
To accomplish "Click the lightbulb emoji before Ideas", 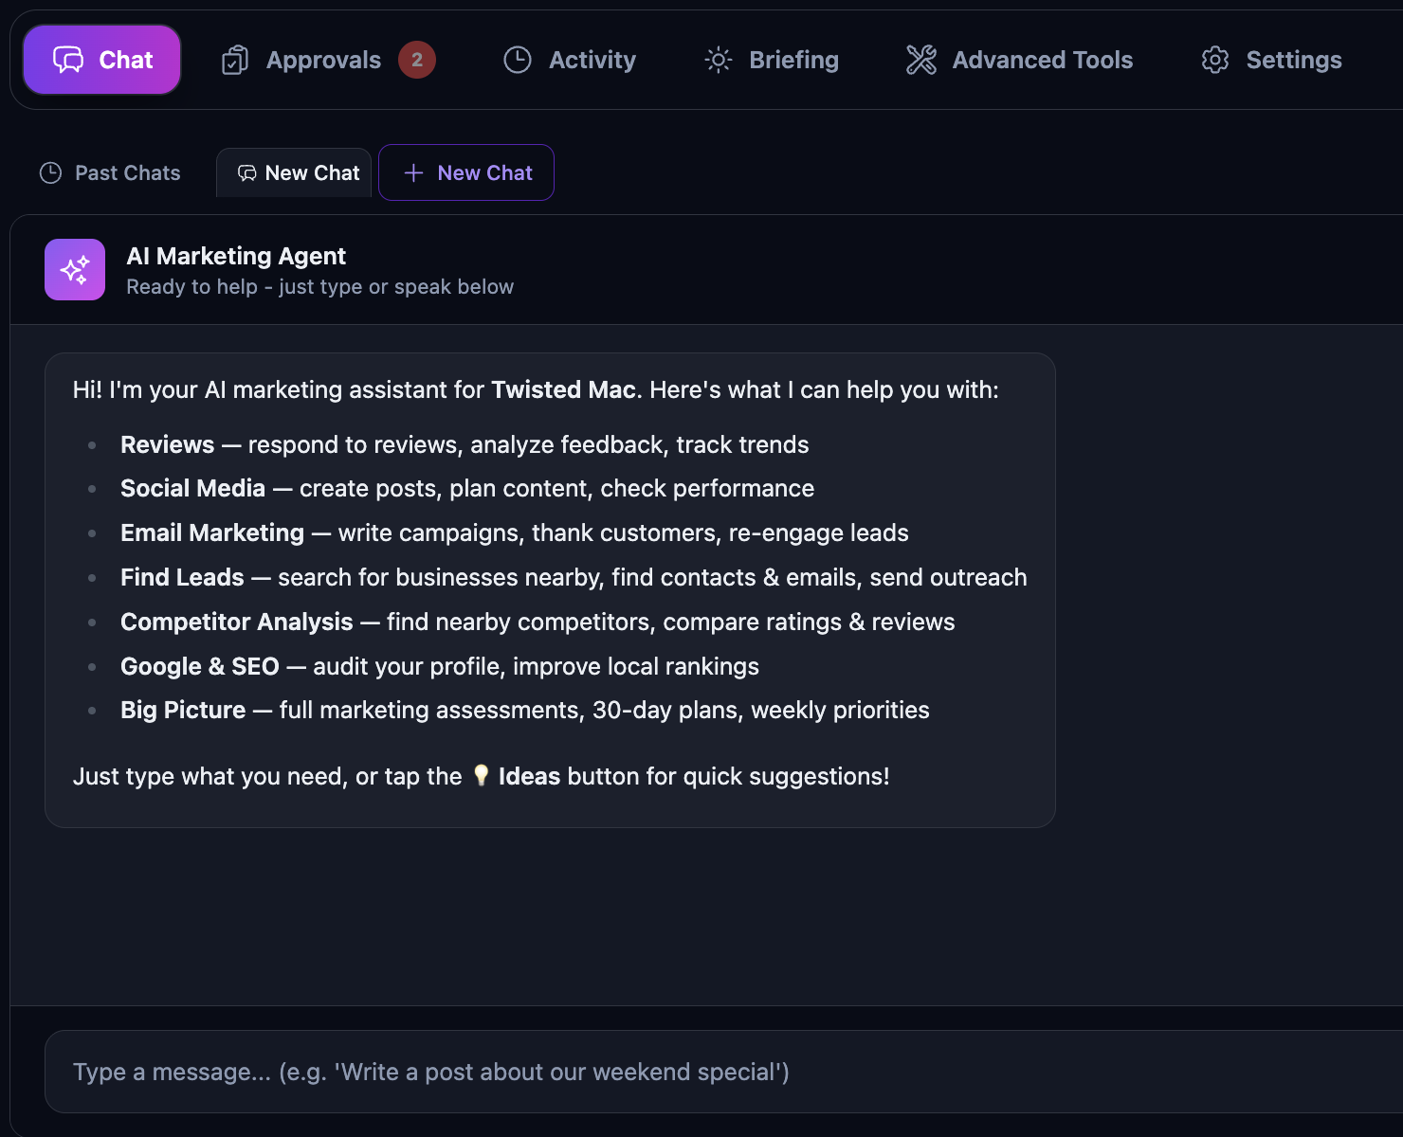I will point(481,775).
